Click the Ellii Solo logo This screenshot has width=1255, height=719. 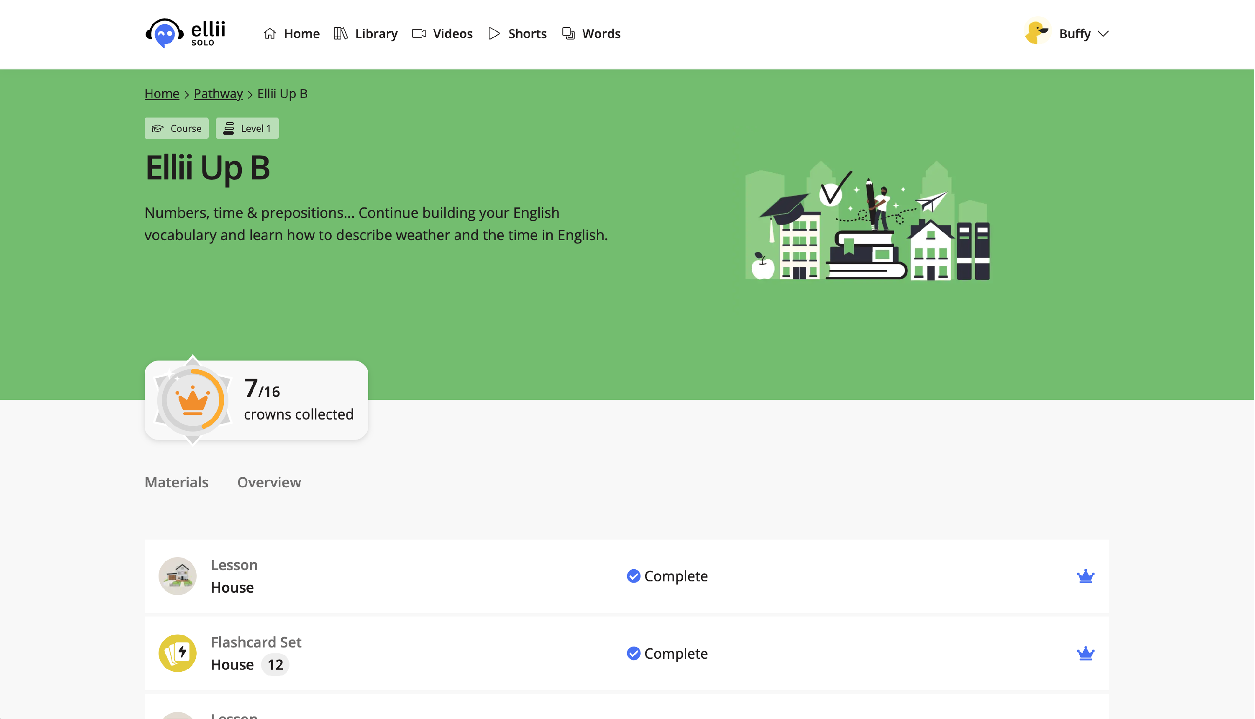pyautogui.click(x=185, y=33)
